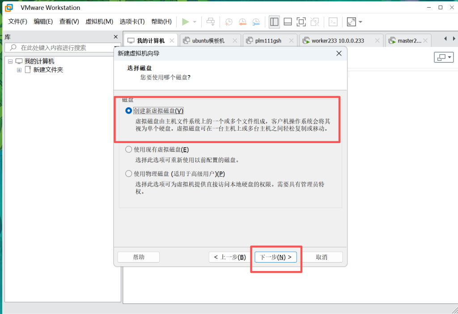Expand the 新建文件夹 tree node
Viewport: 458px width, 314px height.
19,70
